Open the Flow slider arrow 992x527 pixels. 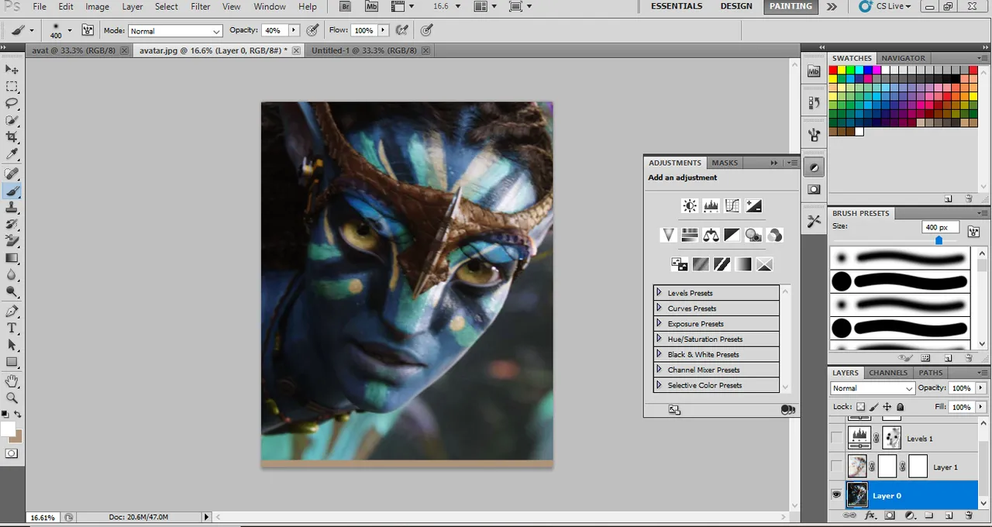tap(383, 30)
